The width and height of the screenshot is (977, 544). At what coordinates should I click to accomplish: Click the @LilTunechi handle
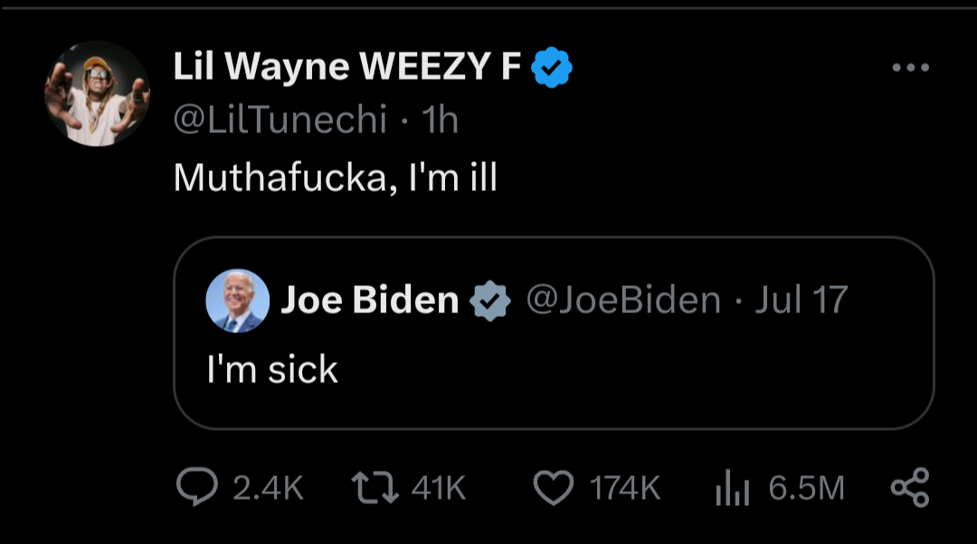280,119
